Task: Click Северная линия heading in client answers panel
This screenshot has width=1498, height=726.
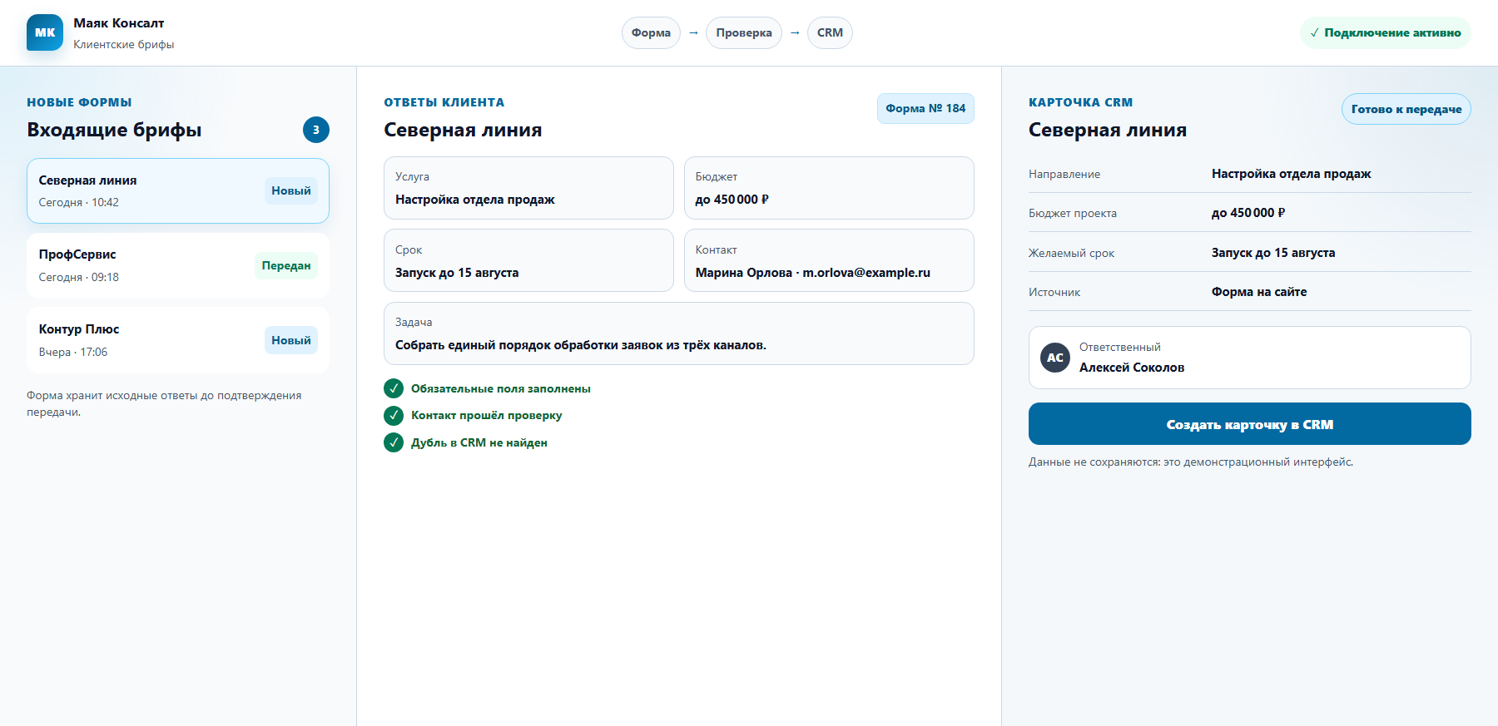Action: (463, 130)
